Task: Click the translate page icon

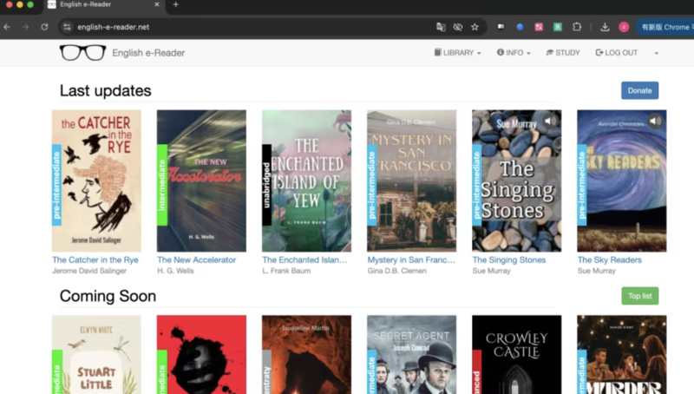Action: tap(441, 27)
